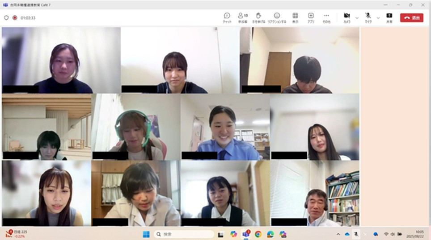431x240 pixels.
Task: Toggle the taskbar microphone mute indicator
Action: 356,234
